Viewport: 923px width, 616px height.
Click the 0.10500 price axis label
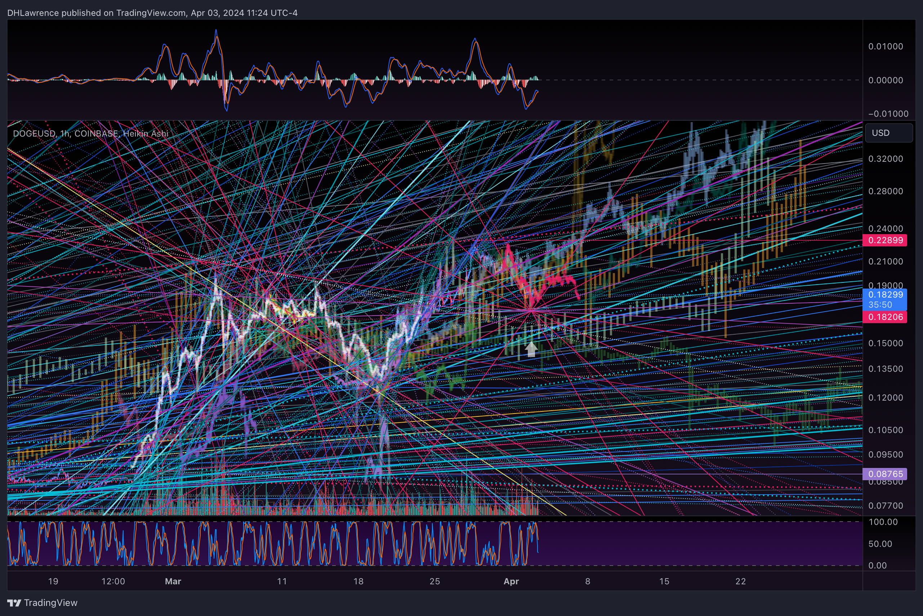[886, 430]
